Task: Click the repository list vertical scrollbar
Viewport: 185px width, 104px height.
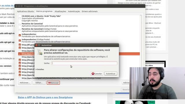Action: (x=141, y=47)
